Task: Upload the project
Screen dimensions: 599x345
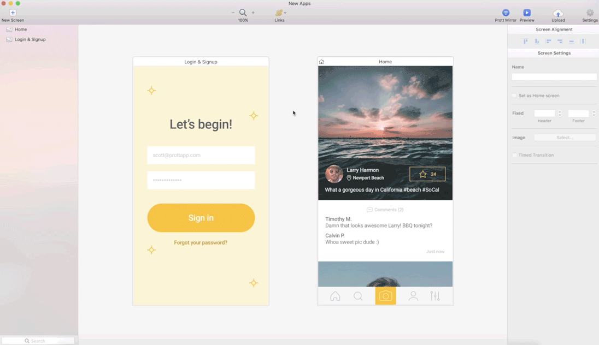Action: pos(558,13)
